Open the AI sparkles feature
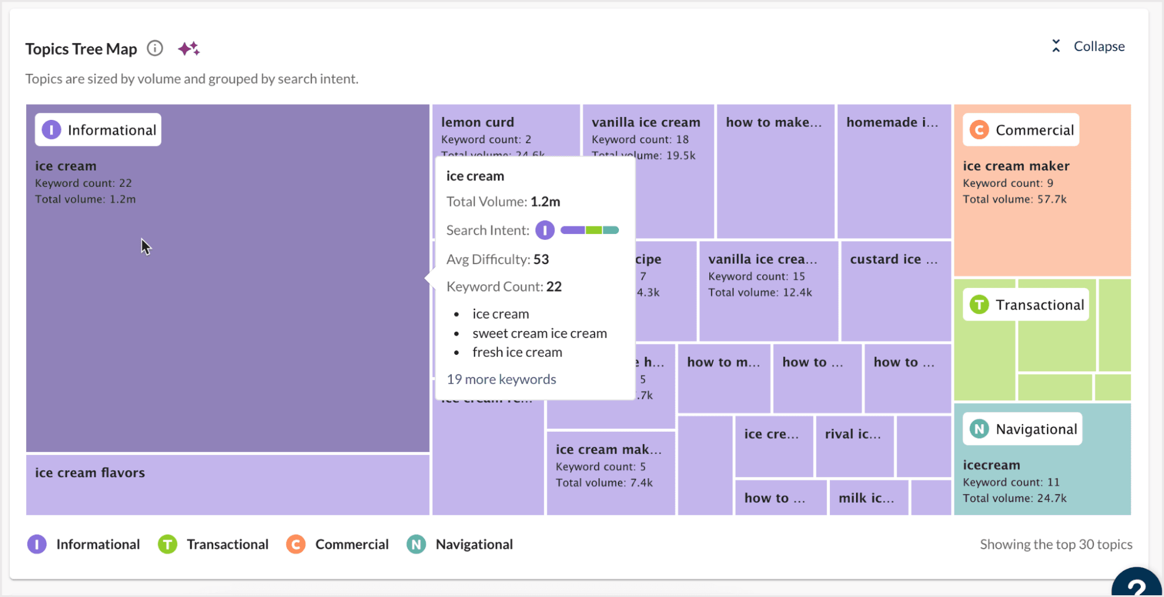Viewport: 1164px width, 597px height. (189, 48)
